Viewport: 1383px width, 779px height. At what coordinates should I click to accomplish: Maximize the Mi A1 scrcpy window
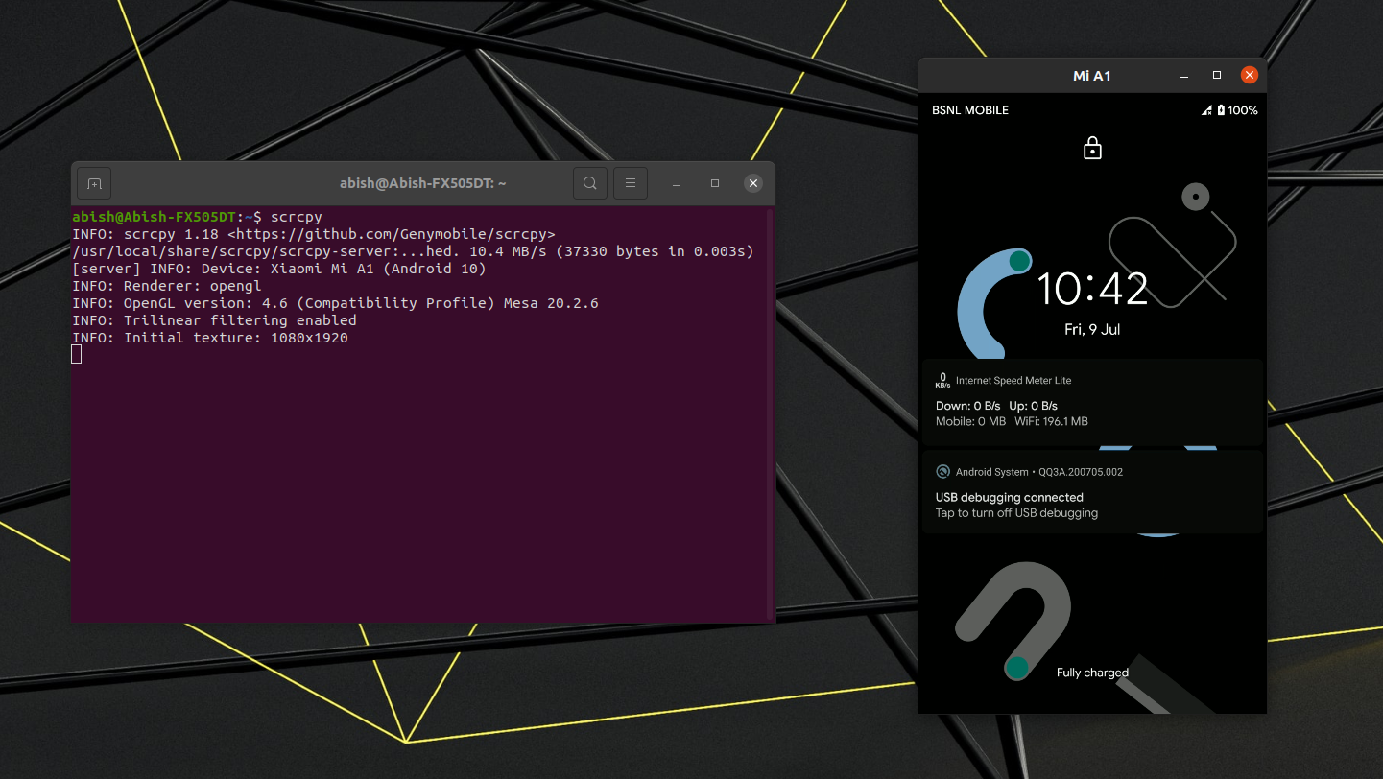point(1217,75)
